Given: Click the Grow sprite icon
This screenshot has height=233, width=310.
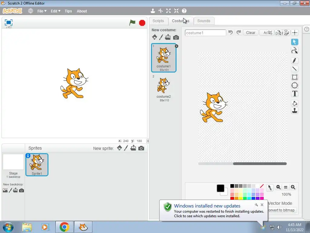Looking at the screenshot, I should pyautogui.click(x=168, y=11).
